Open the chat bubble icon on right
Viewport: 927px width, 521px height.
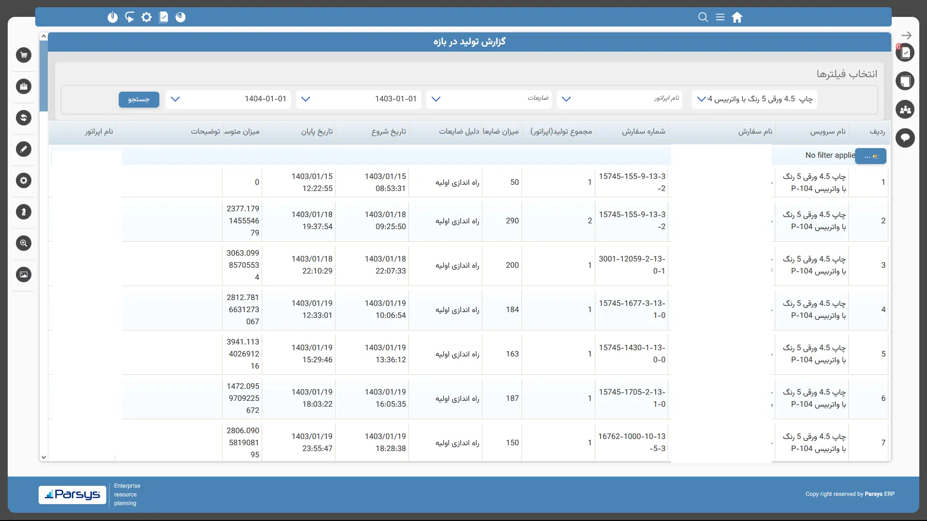[x=905, y=138]
